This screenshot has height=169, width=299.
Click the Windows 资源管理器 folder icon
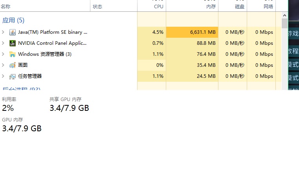click(12, 54)
